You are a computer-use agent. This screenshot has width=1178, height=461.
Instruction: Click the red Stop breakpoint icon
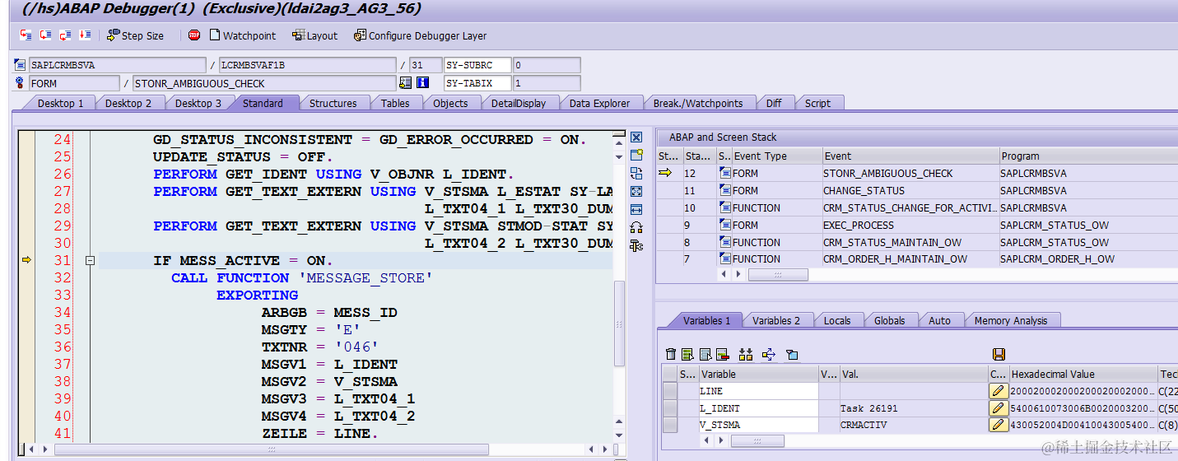point(194,35)
